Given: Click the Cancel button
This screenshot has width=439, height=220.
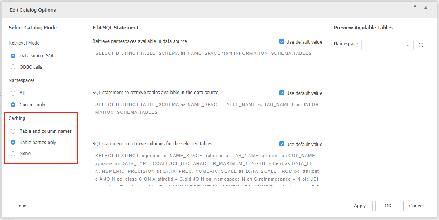Looking at the screenshot, I should (x=416, y=206).
